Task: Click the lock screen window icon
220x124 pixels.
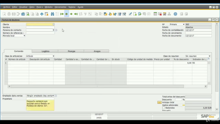Action: 46,14
